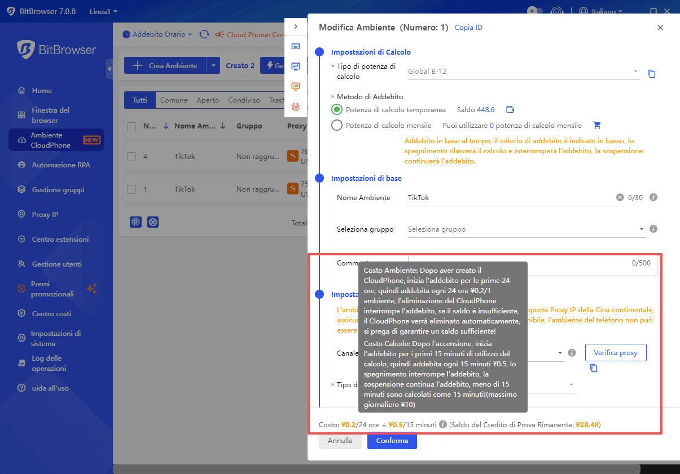The width and height of the screenshot is (680, 474).
Task: Open the help question-mark icon
Action: [x=21, y=388]
